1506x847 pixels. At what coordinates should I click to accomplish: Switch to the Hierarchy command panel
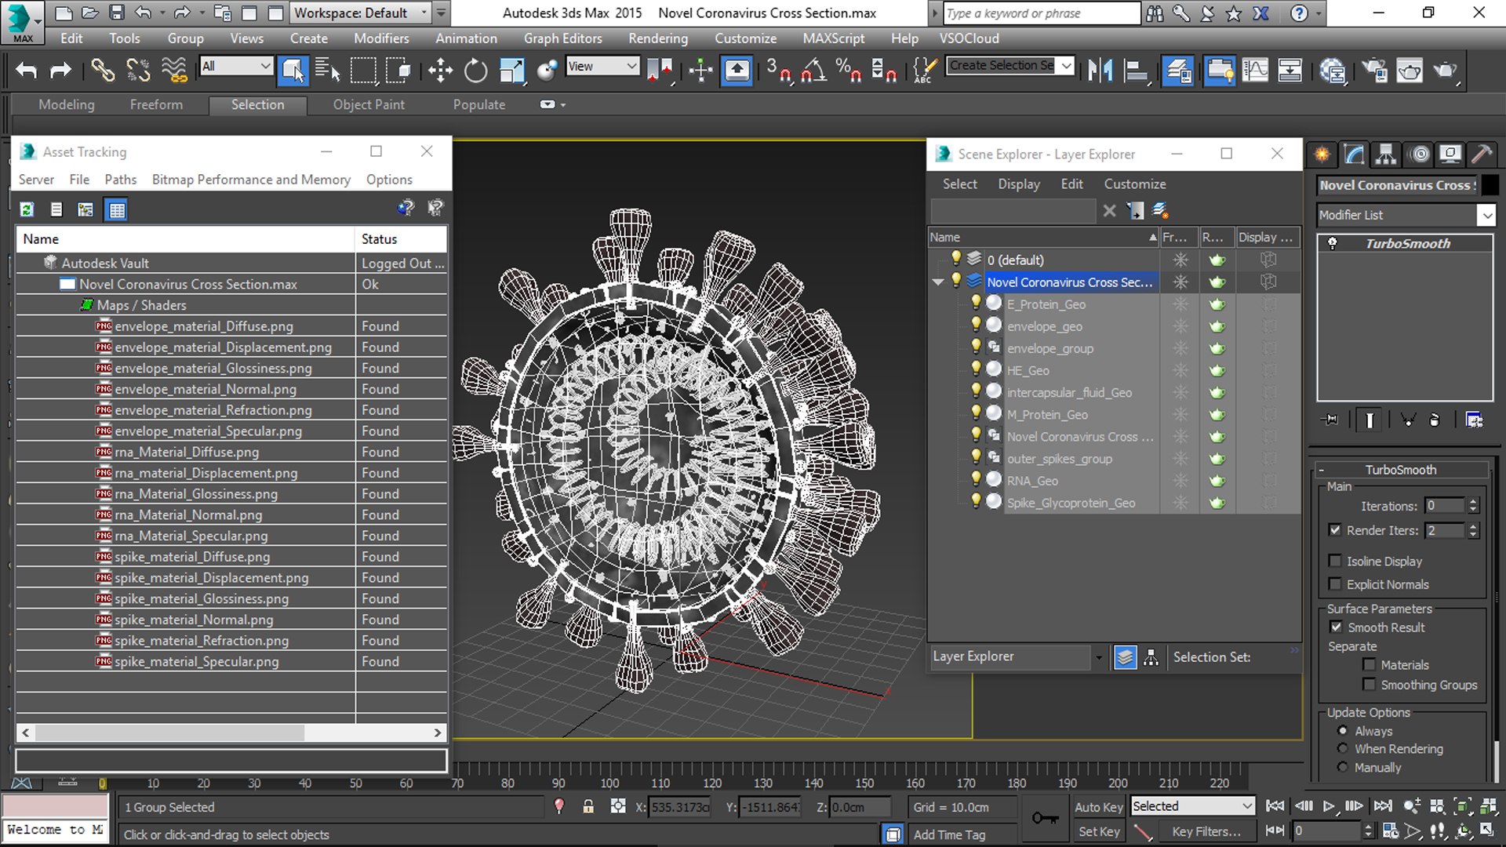(1386, 154)
